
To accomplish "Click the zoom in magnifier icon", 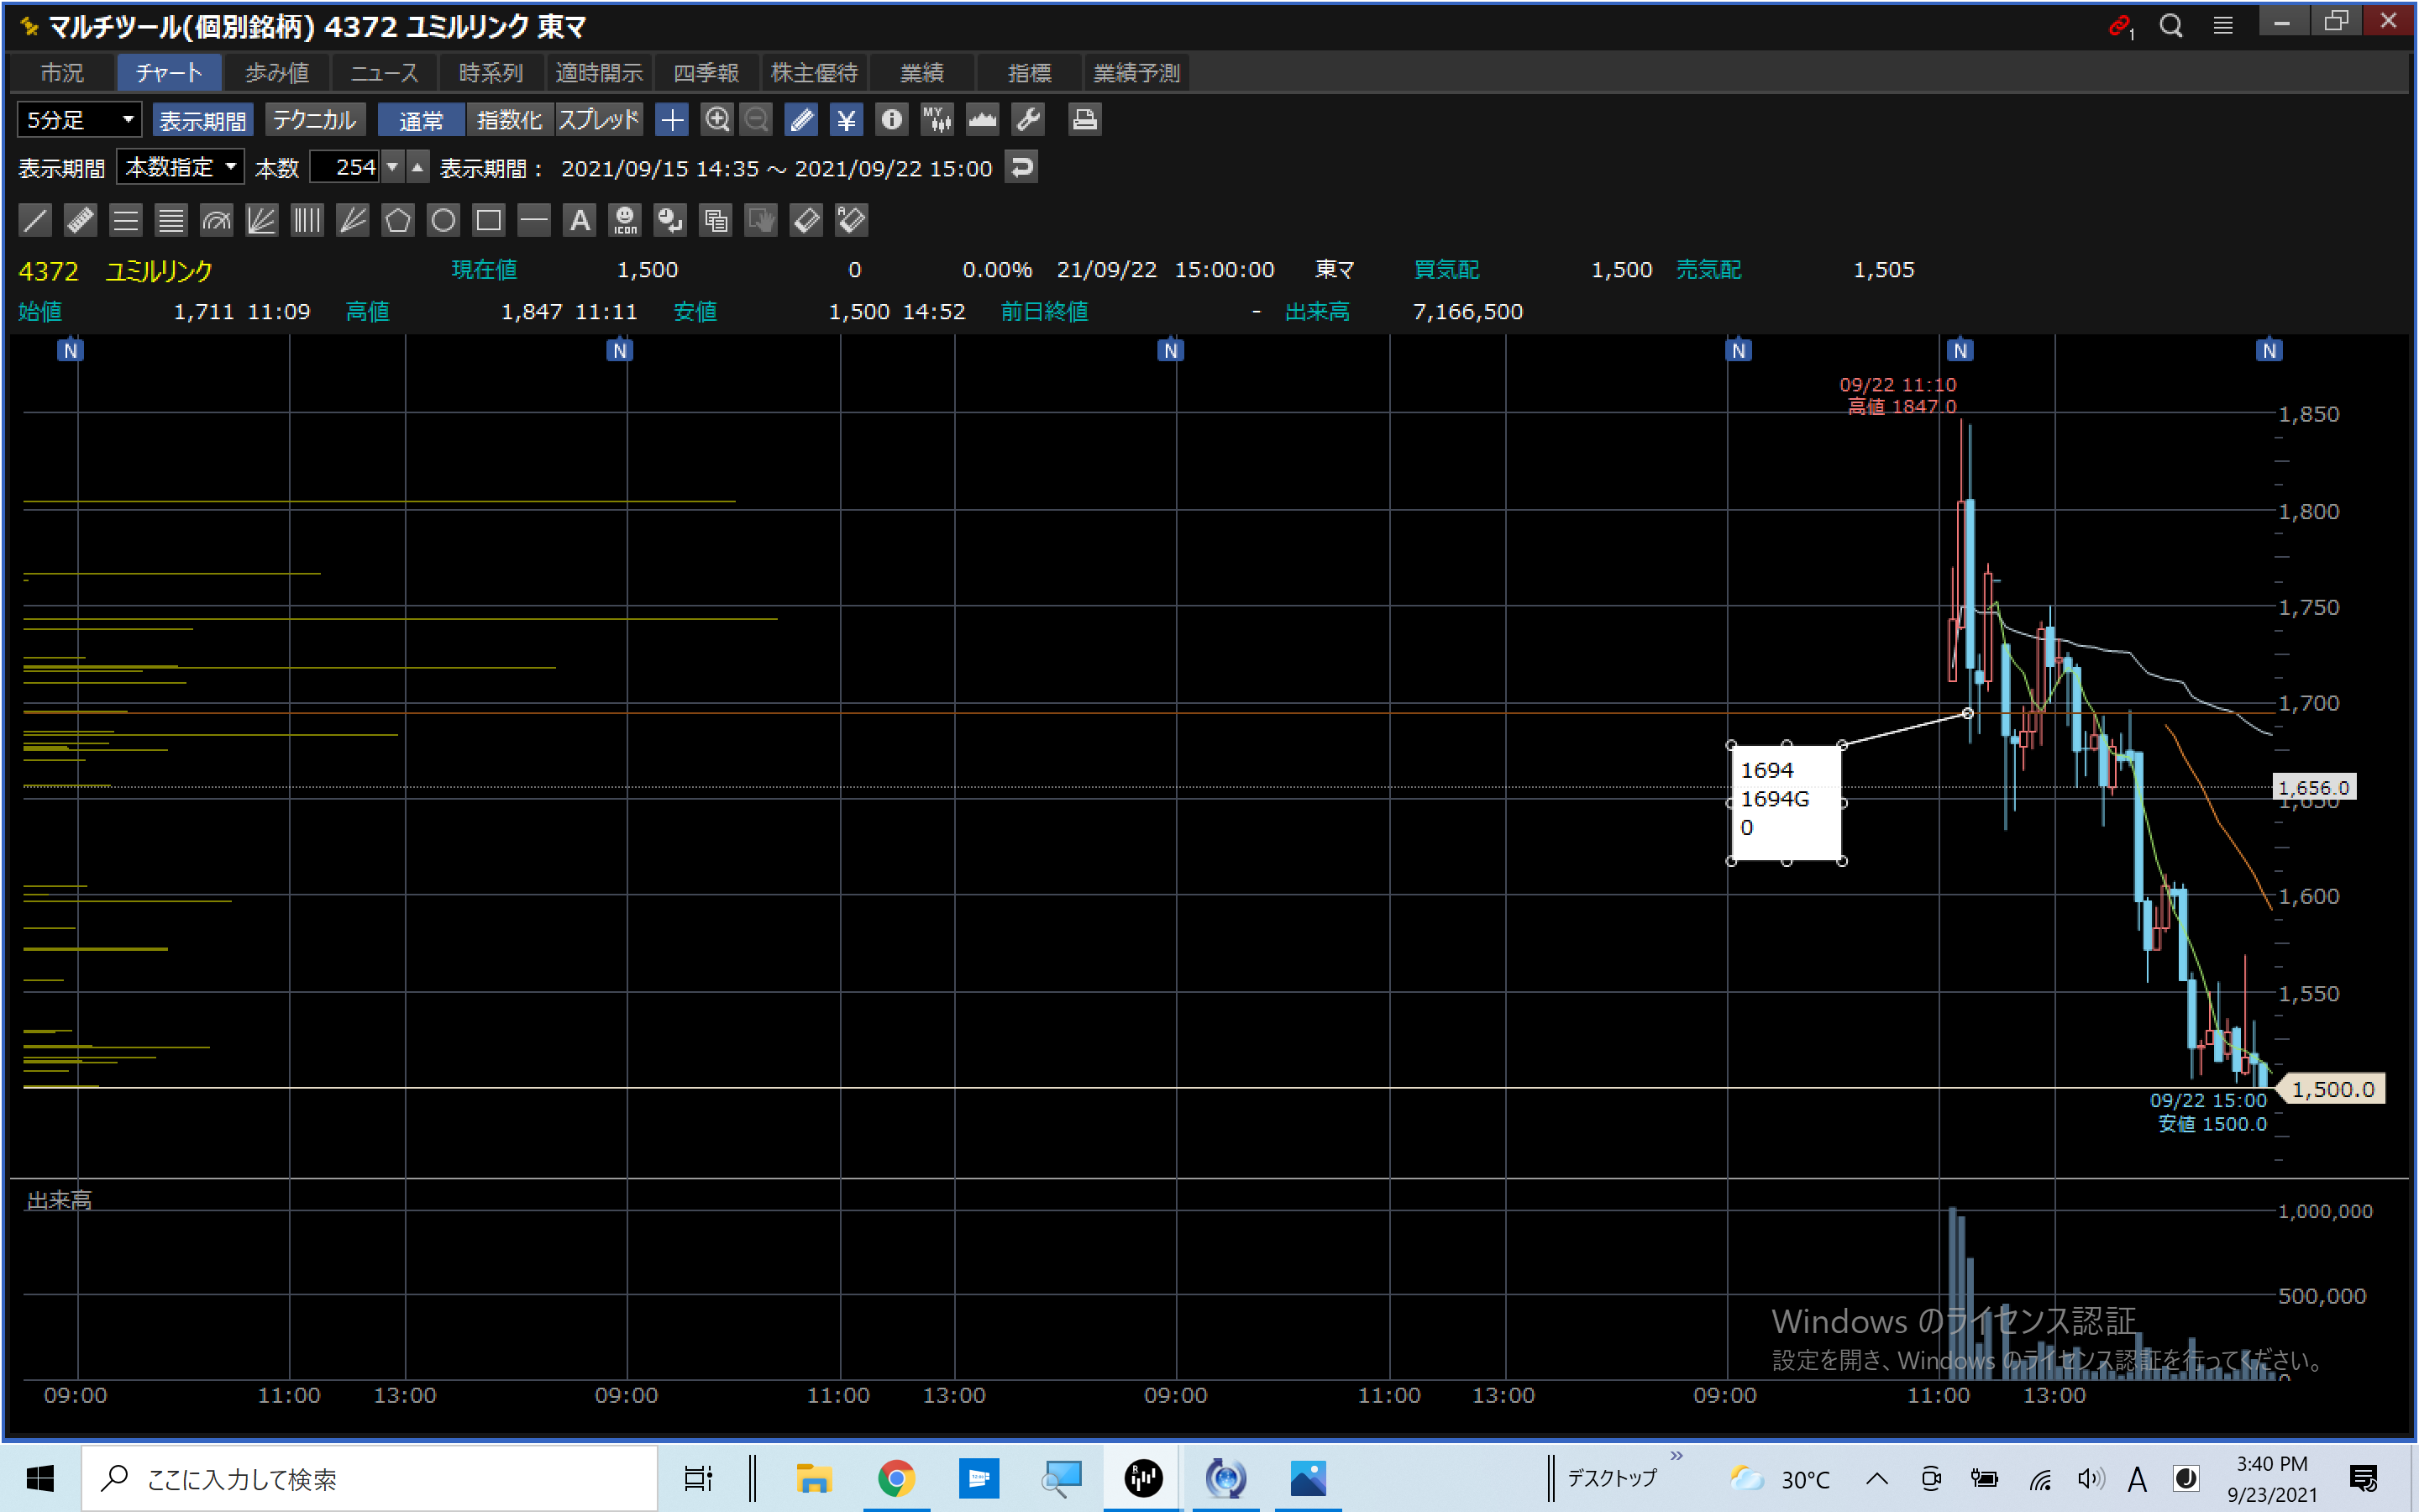I will 716,120.
